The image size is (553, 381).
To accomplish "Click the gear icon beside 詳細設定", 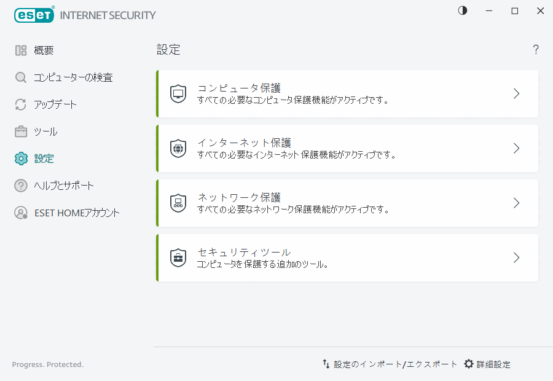I will pyautogui.click(x=469, y=364).
